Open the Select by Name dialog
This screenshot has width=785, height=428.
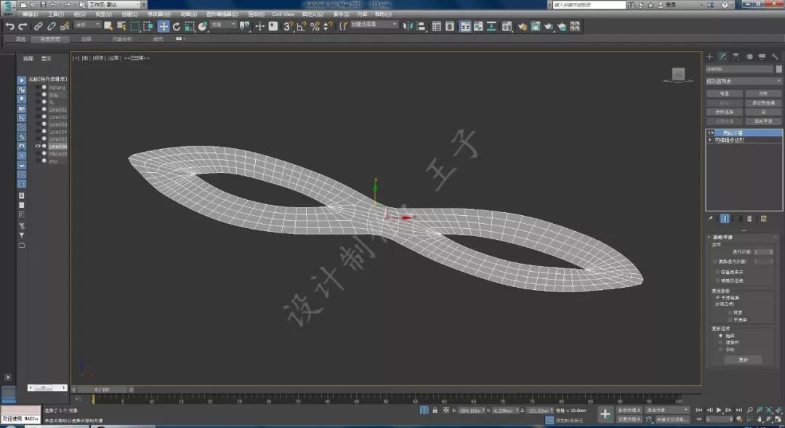tap(121, 26)
